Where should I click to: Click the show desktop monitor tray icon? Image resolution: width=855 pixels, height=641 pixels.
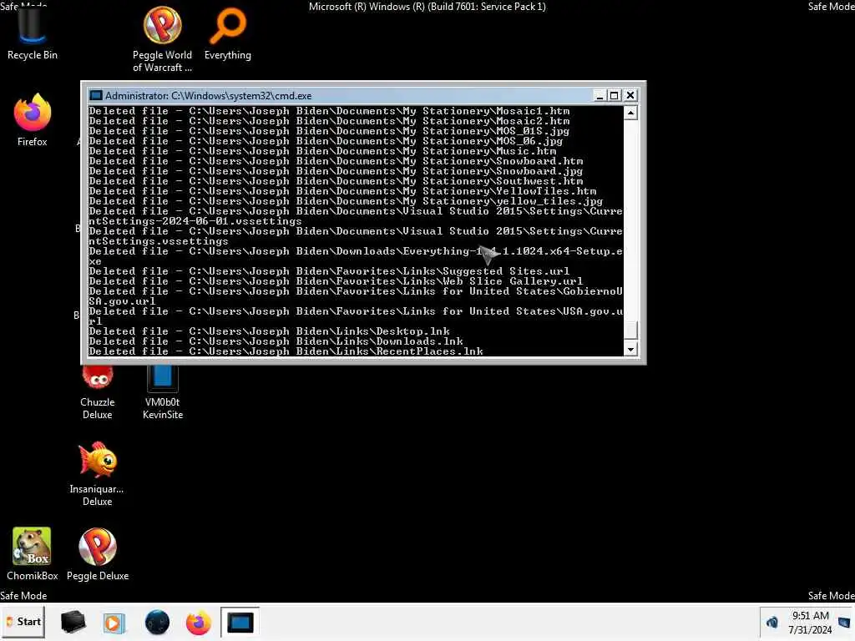[844, 622]
